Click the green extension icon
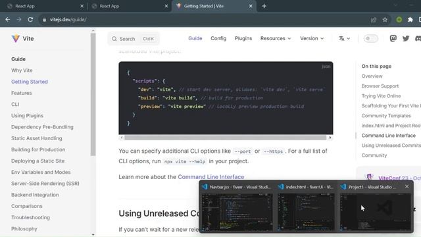 tap(399, 20)
